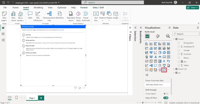
Task: Expand the Selection pane
Action: point(136,28)
